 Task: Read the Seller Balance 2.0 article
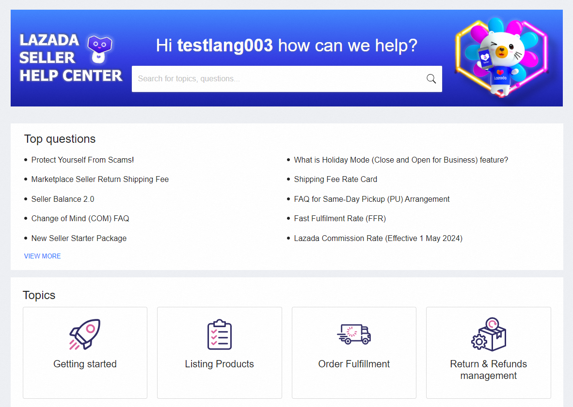click(63, 199)
